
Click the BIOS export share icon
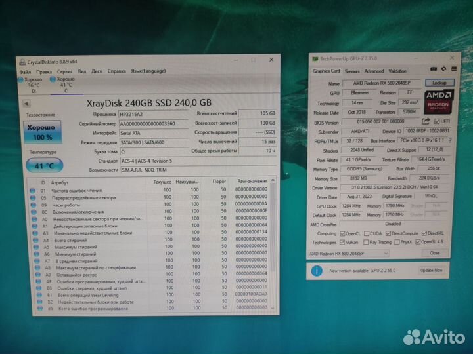[x=426, y=121]
